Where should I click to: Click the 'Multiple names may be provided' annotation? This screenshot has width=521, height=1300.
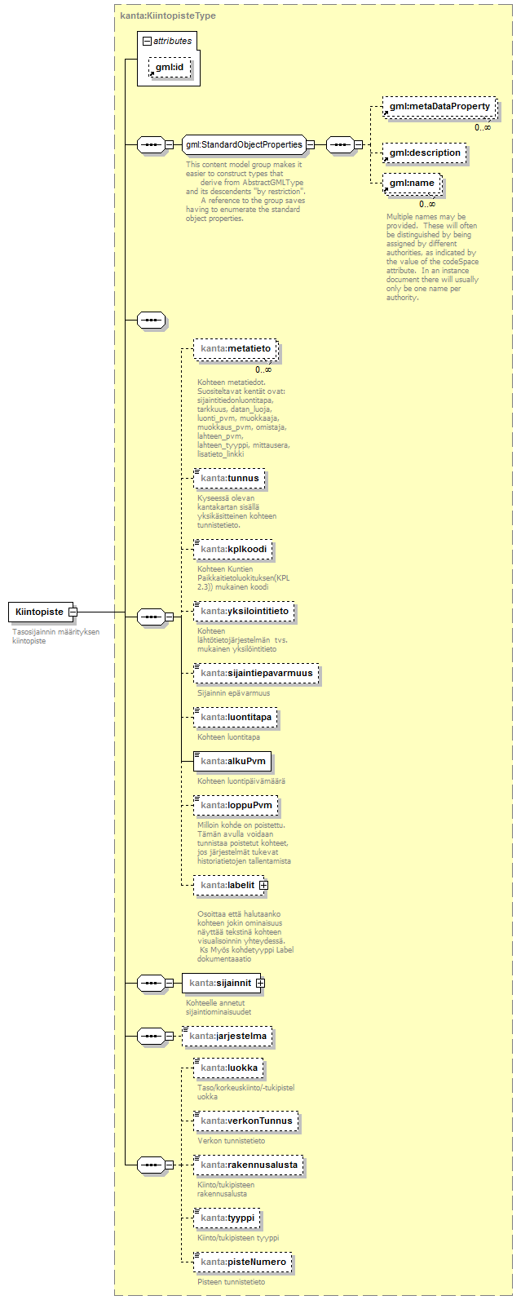point(433,258)
